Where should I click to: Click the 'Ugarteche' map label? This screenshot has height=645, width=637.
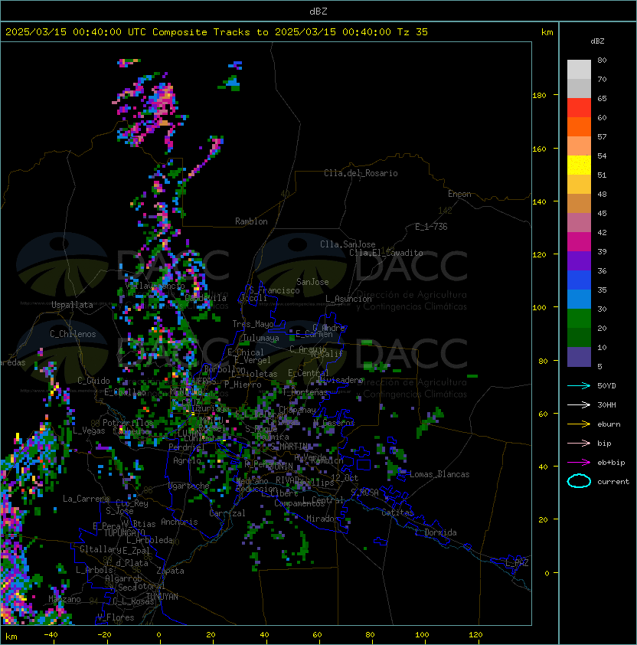click(x=189, y=486)
